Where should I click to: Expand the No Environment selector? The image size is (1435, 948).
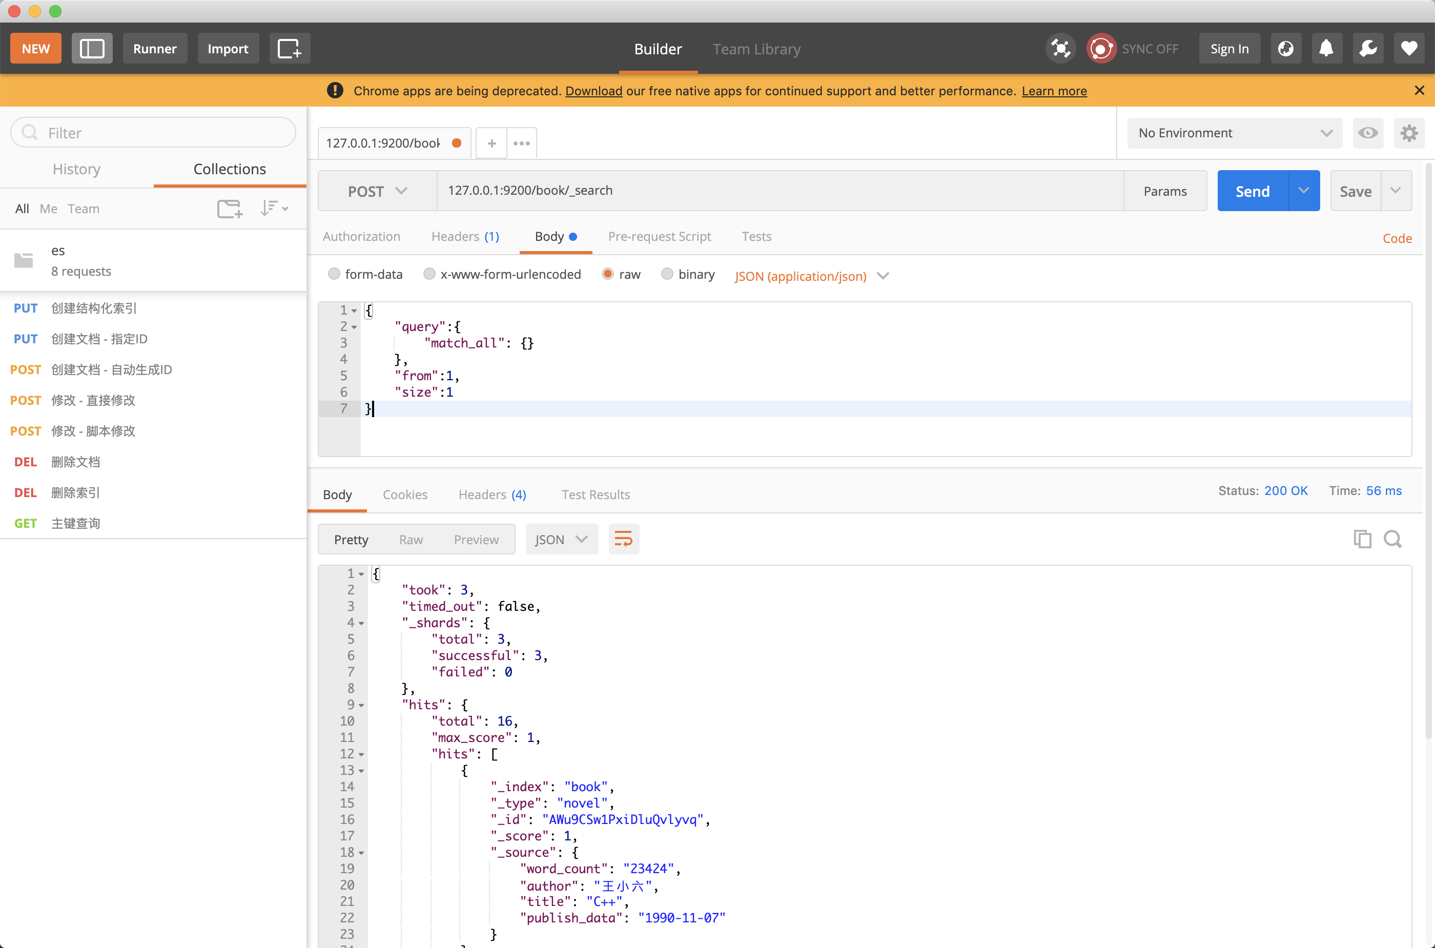(x=1234, y=133)
